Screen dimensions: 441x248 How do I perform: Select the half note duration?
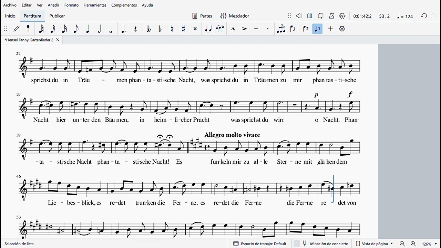99,29
